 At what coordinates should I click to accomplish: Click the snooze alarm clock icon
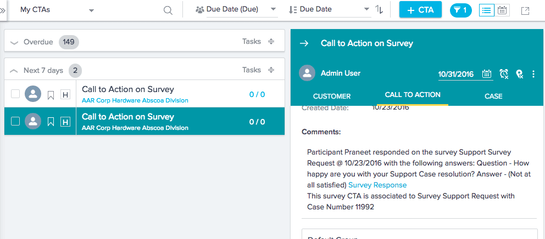(504, 74)
